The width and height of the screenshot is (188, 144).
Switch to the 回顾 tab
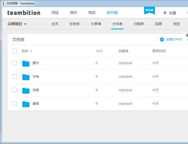159,24
